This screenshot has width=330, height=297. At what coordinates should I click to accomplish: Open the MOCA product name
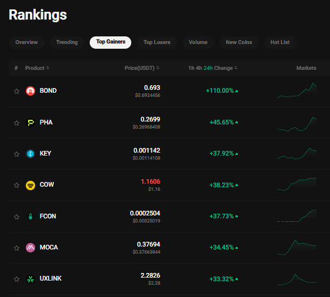pyautogui.click(x=49, y=247)
